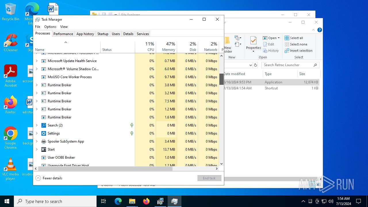
Task: Sort processes by the Memory column header
Action: coord(166,47)
